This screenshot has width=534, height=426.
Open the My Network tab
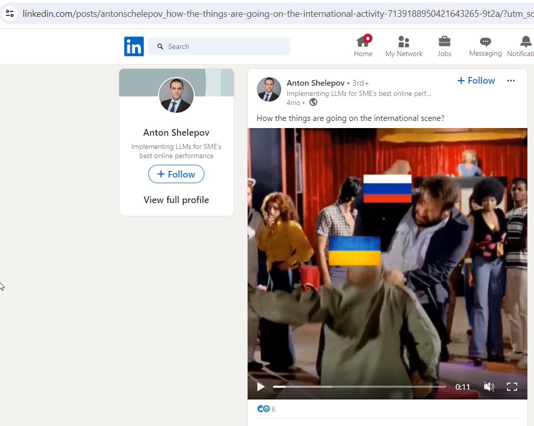(404, 46)
